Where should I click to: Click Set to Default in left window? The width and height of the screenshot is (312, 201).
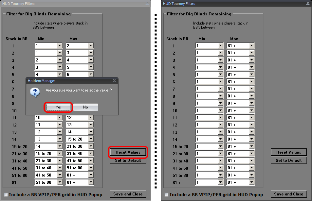coord(128,160)
